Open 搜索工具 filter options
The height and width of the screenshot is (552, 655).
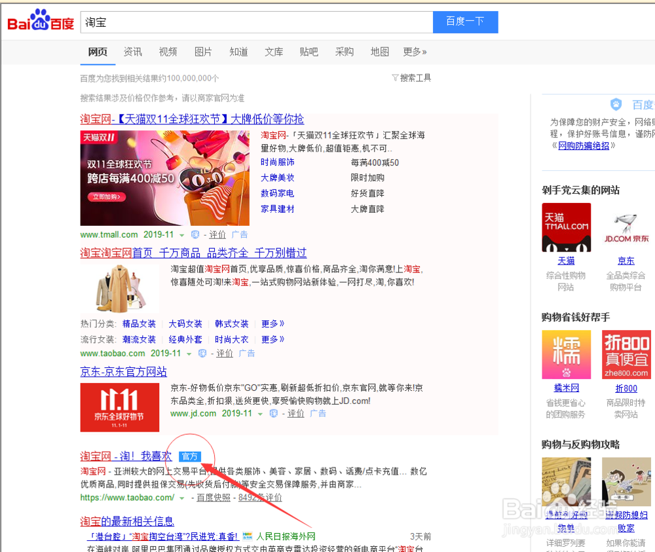pos(411,78)
